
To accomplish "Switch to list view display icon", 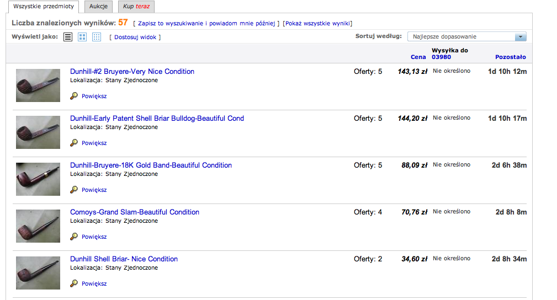I will pyautogui.click(x=68, y=37).
